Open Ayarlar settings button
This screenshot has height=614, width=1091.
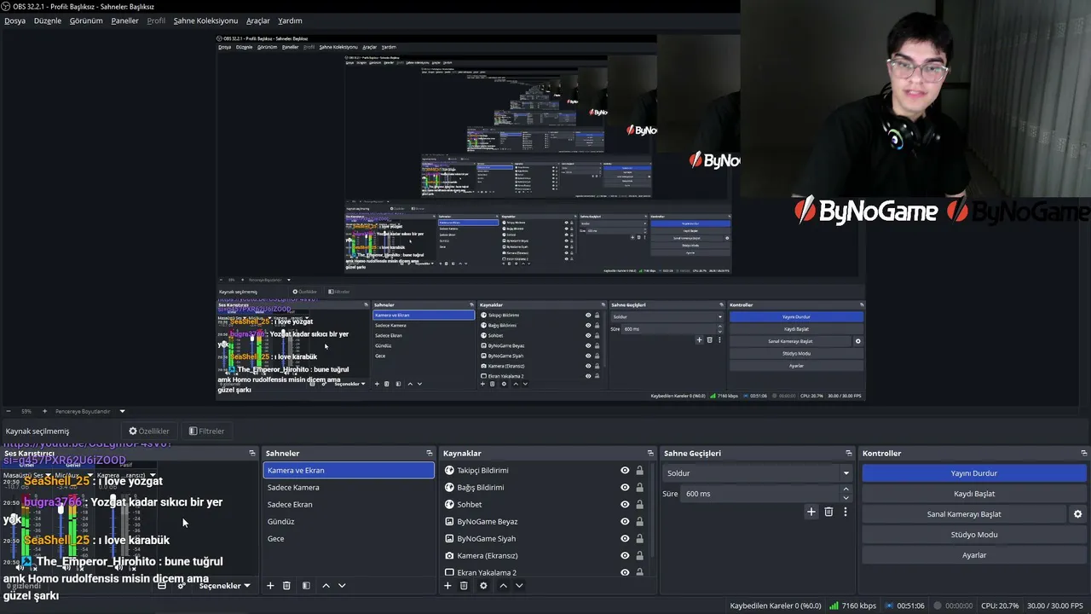(974, 555)
